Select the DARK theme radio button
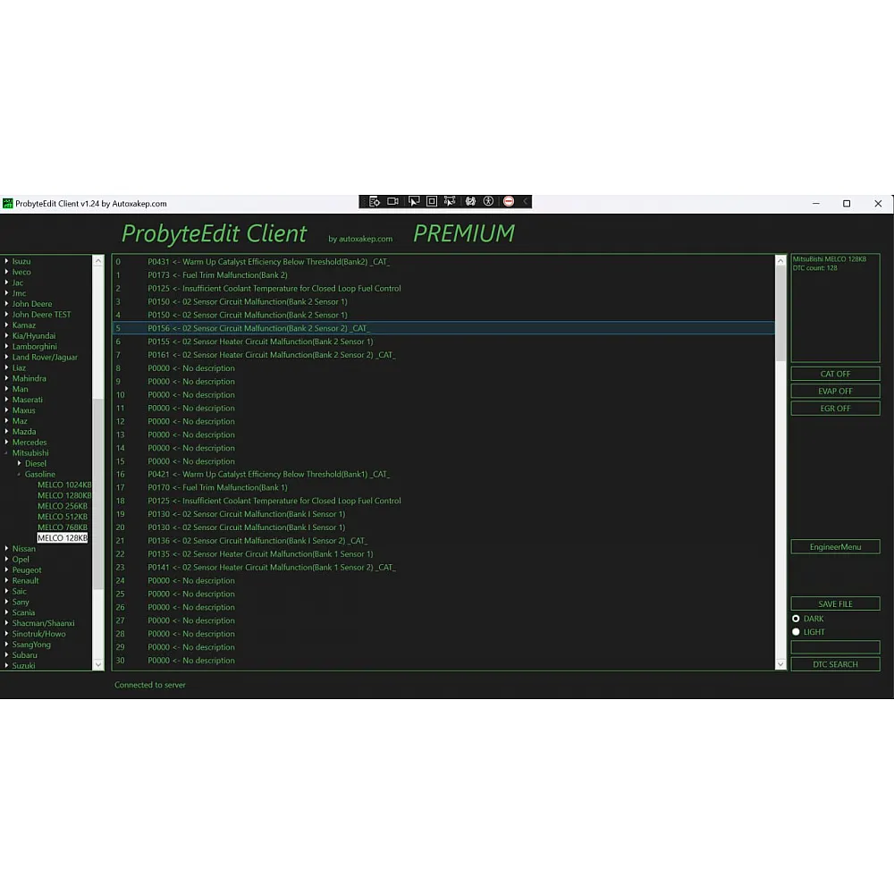Image resolution: width=894 pixels, height=894 pixels. (x=796, y=619)
